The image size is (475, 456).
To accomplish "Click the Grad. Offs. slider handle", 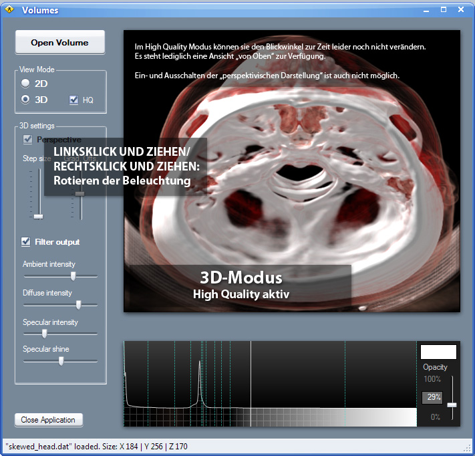I will point(80,194).
